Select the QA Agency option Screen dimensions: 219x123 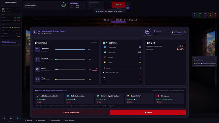point(170,99)
